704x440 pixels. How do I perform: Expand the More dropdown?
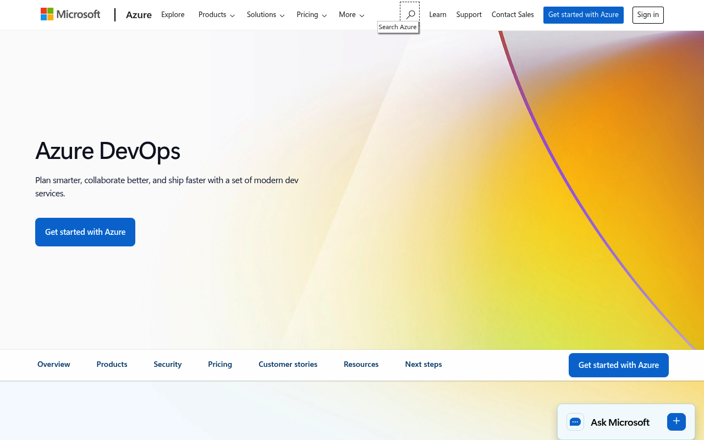coord(351,15)
